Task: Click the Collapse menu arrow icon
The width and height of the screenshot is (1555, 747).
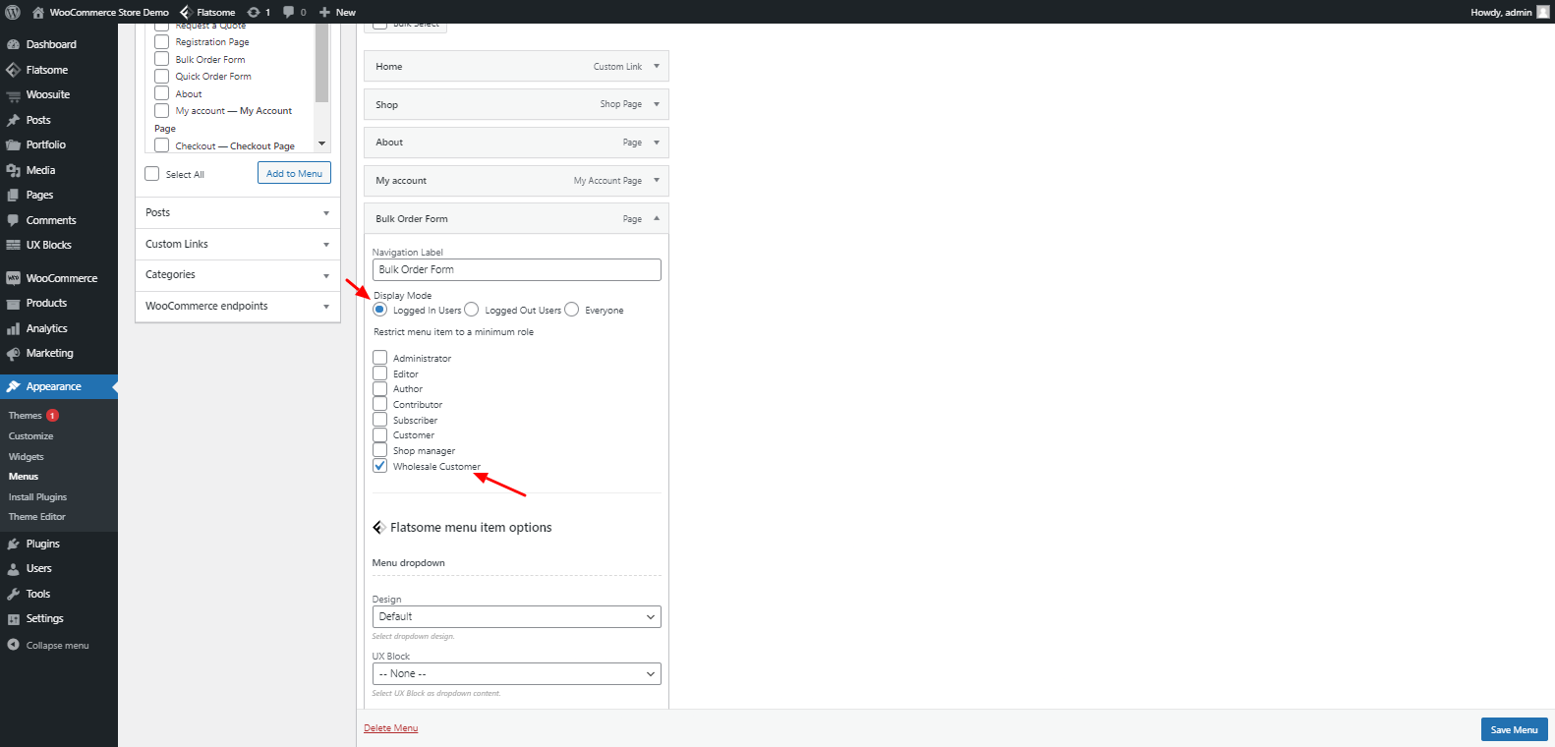Action: pyautogui.click(x=13, y=645)
